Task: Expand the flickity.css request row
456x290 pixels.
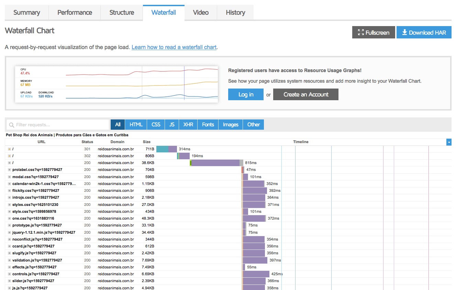Action: (x=10, y=190)
